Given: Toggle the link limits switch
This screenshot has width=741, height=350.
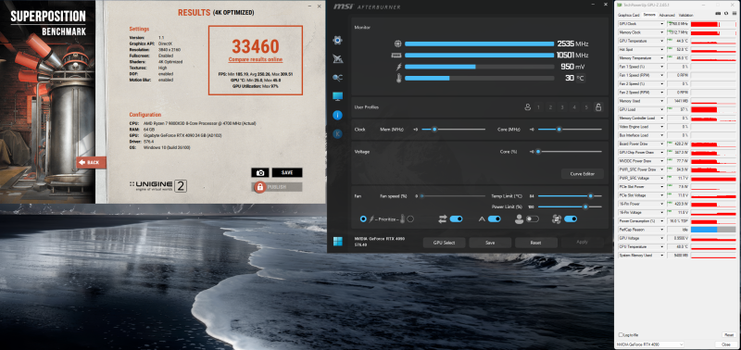Looking at the screenshot, I should click(x=456, y=219).
